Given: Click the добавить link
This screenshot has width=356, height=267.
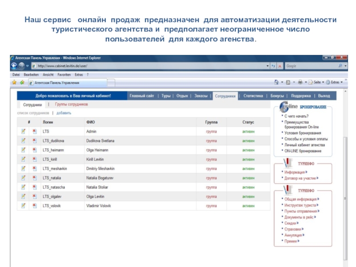Looking at the screenshot, I should [x=64, y=113].
